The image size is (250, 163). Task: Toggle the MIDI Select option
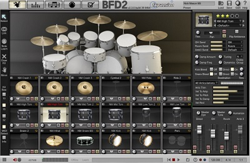point(4,127)
